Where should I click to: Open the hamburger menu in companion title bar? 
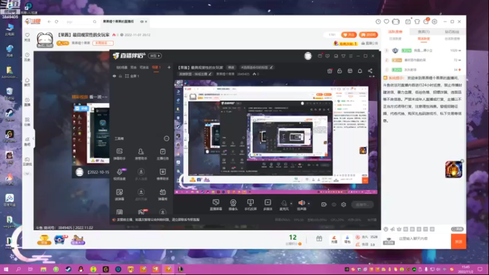coord(351,56)
